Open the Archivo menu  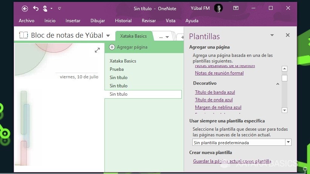coord(26,21)
